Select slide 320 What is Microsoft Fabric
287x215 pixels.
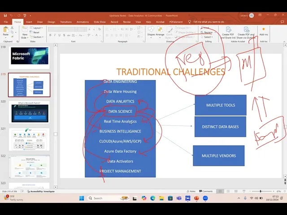pos(29,112)
